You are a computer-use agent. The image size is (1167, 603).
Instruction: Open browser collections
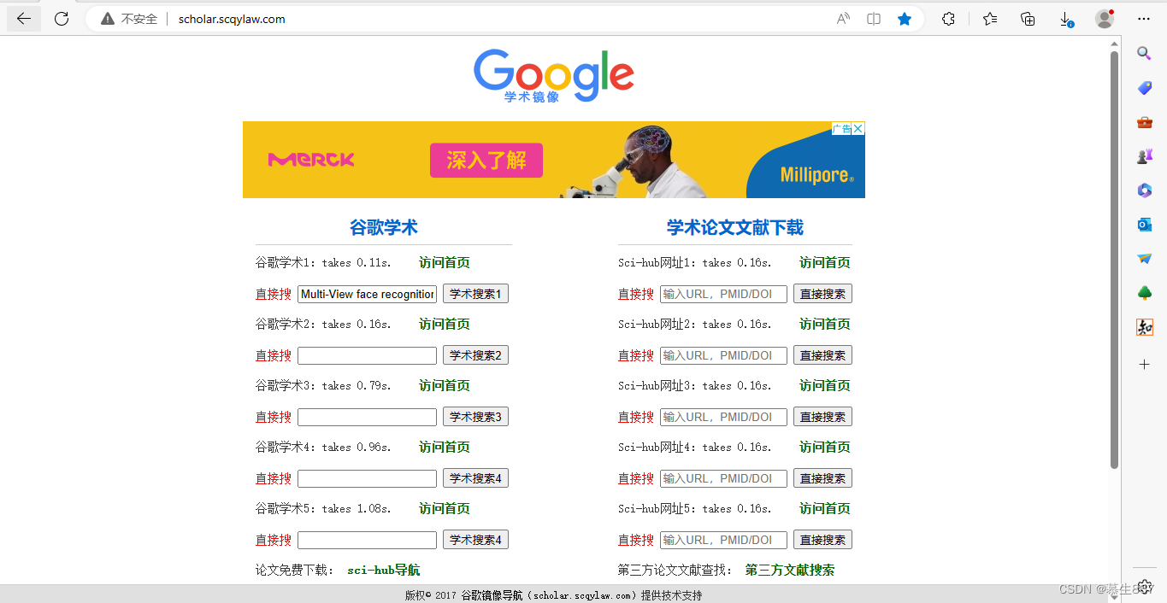pyautogui.click(x=1028, y=19)
